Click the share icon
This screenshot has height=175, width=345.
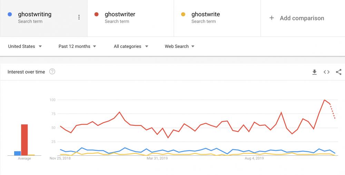click(x=338, y=72)
